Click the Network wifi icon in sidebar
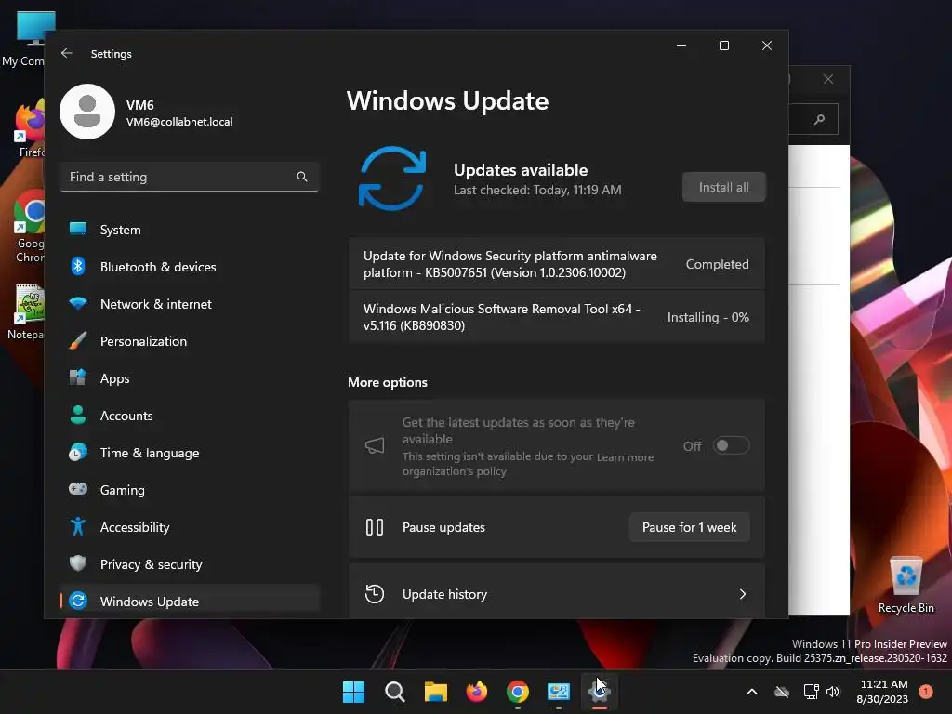 click(78, 303)
